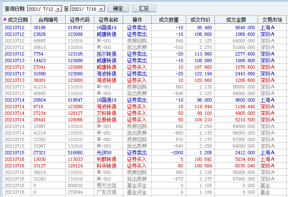The width and height of the screenshot is (288, 197).
Task: Click 光伏50 security name
Action: tap(104, 153)
